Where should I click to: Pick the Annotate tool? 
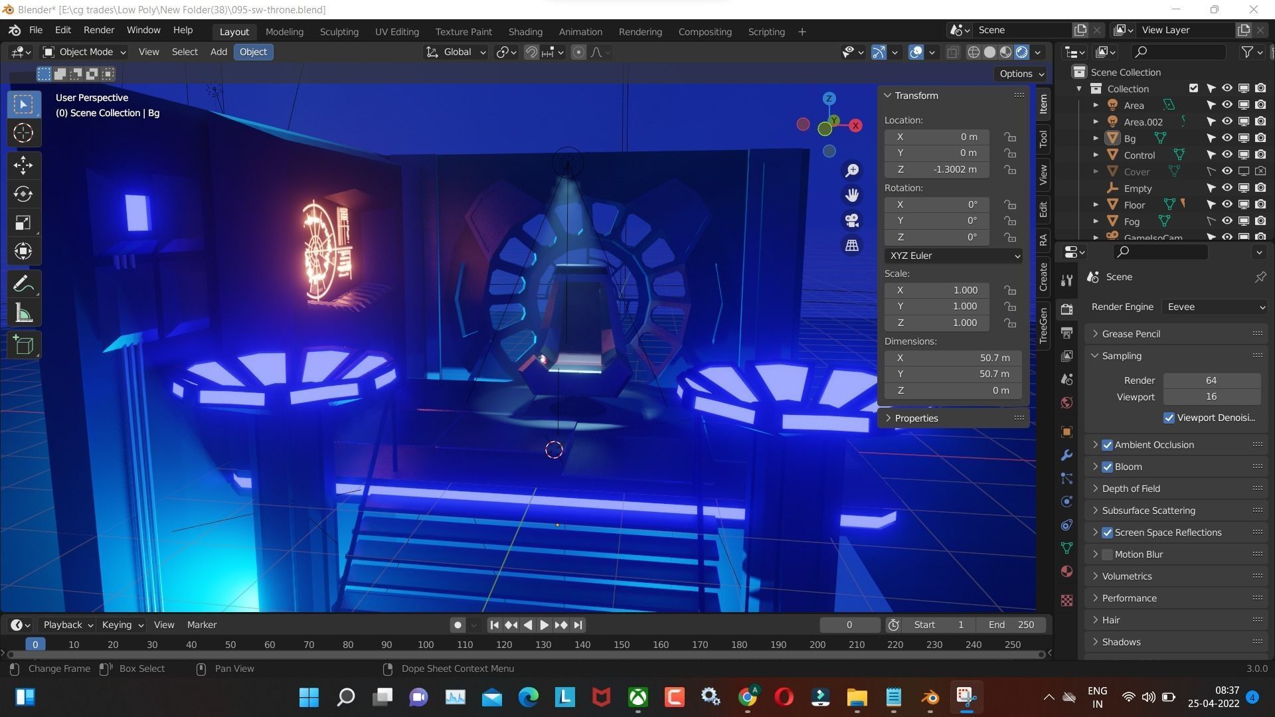coord(23,283)
